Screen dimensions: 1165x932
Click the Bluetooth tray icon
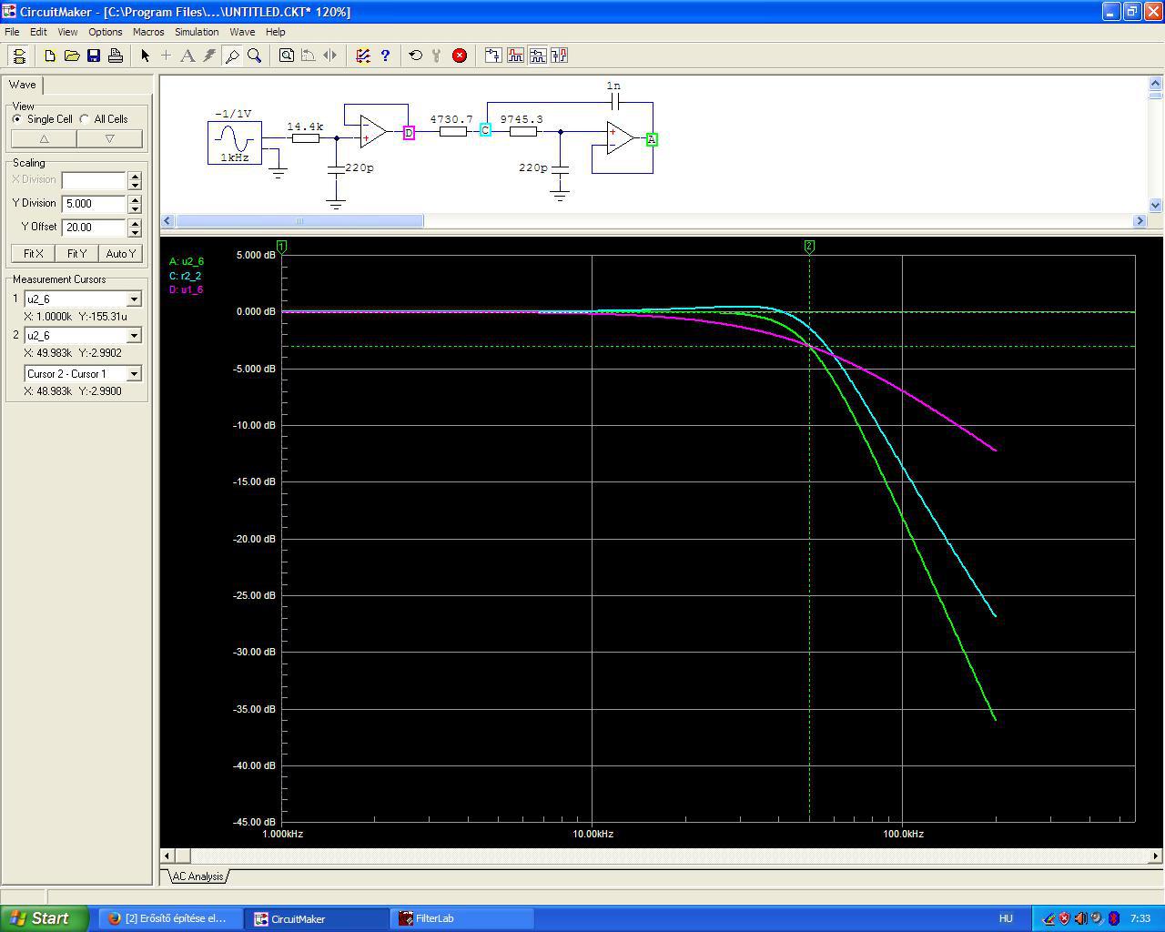click(x=1113, y=918)
